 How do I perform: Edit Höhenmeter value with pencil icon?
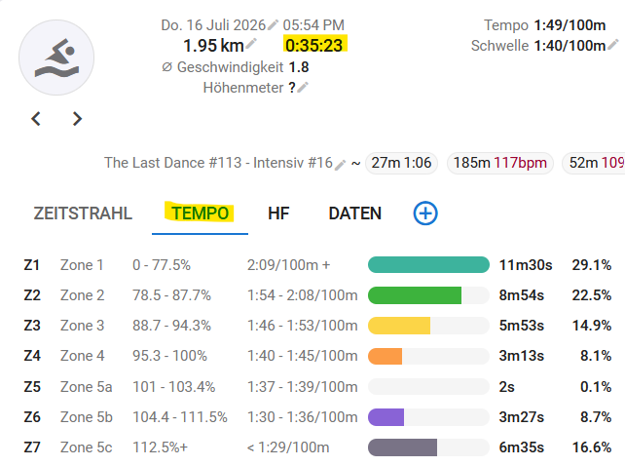click(303, 87)
